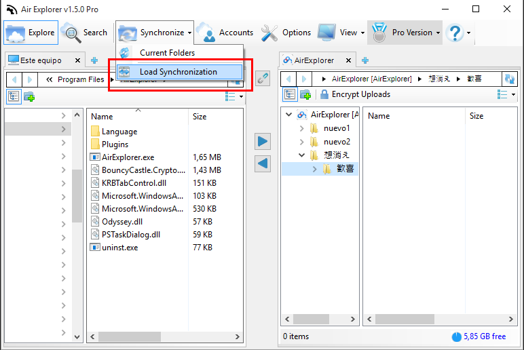524x350 pixels.
Task: Click left tree vertical scrollbar thumb
Action: [x=77, y=196]
